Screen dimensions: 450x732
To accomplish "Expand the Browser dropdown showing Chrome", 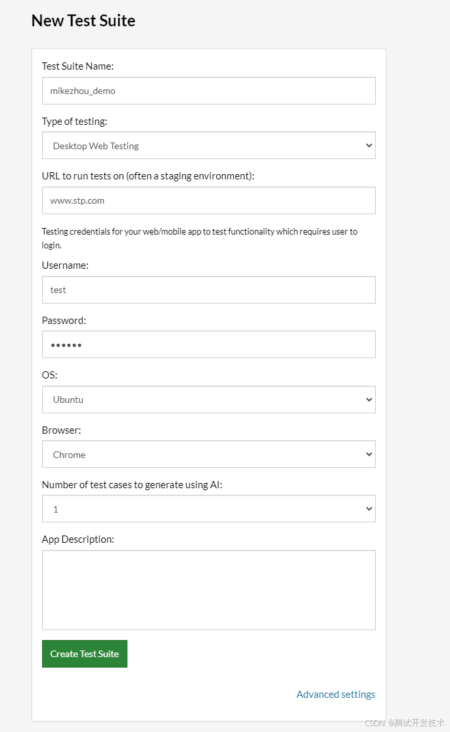I will (209, 454).
